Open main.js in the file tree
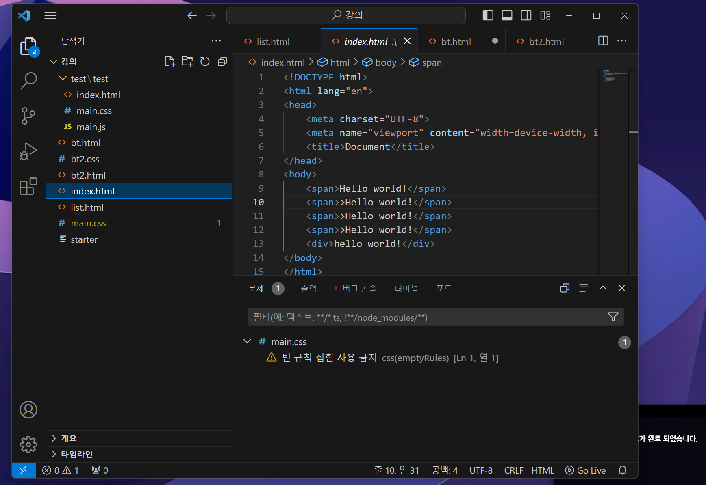The height and width of the screenshot is (485, 706). coord(139,127)
